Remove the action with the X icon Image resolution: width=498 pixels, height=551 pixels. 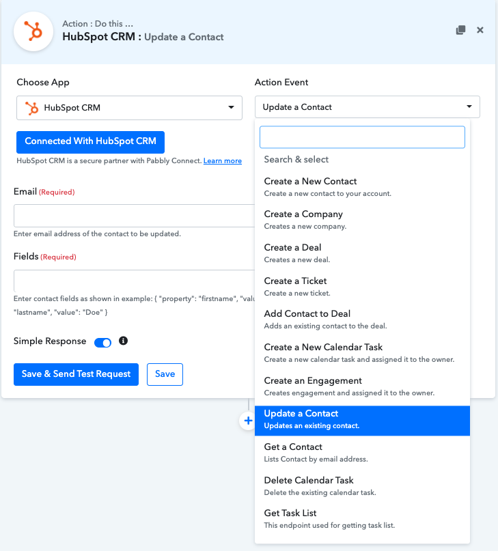480,30
